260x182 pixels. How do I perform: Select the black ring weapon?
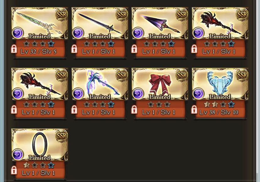[x=40, y=145]
